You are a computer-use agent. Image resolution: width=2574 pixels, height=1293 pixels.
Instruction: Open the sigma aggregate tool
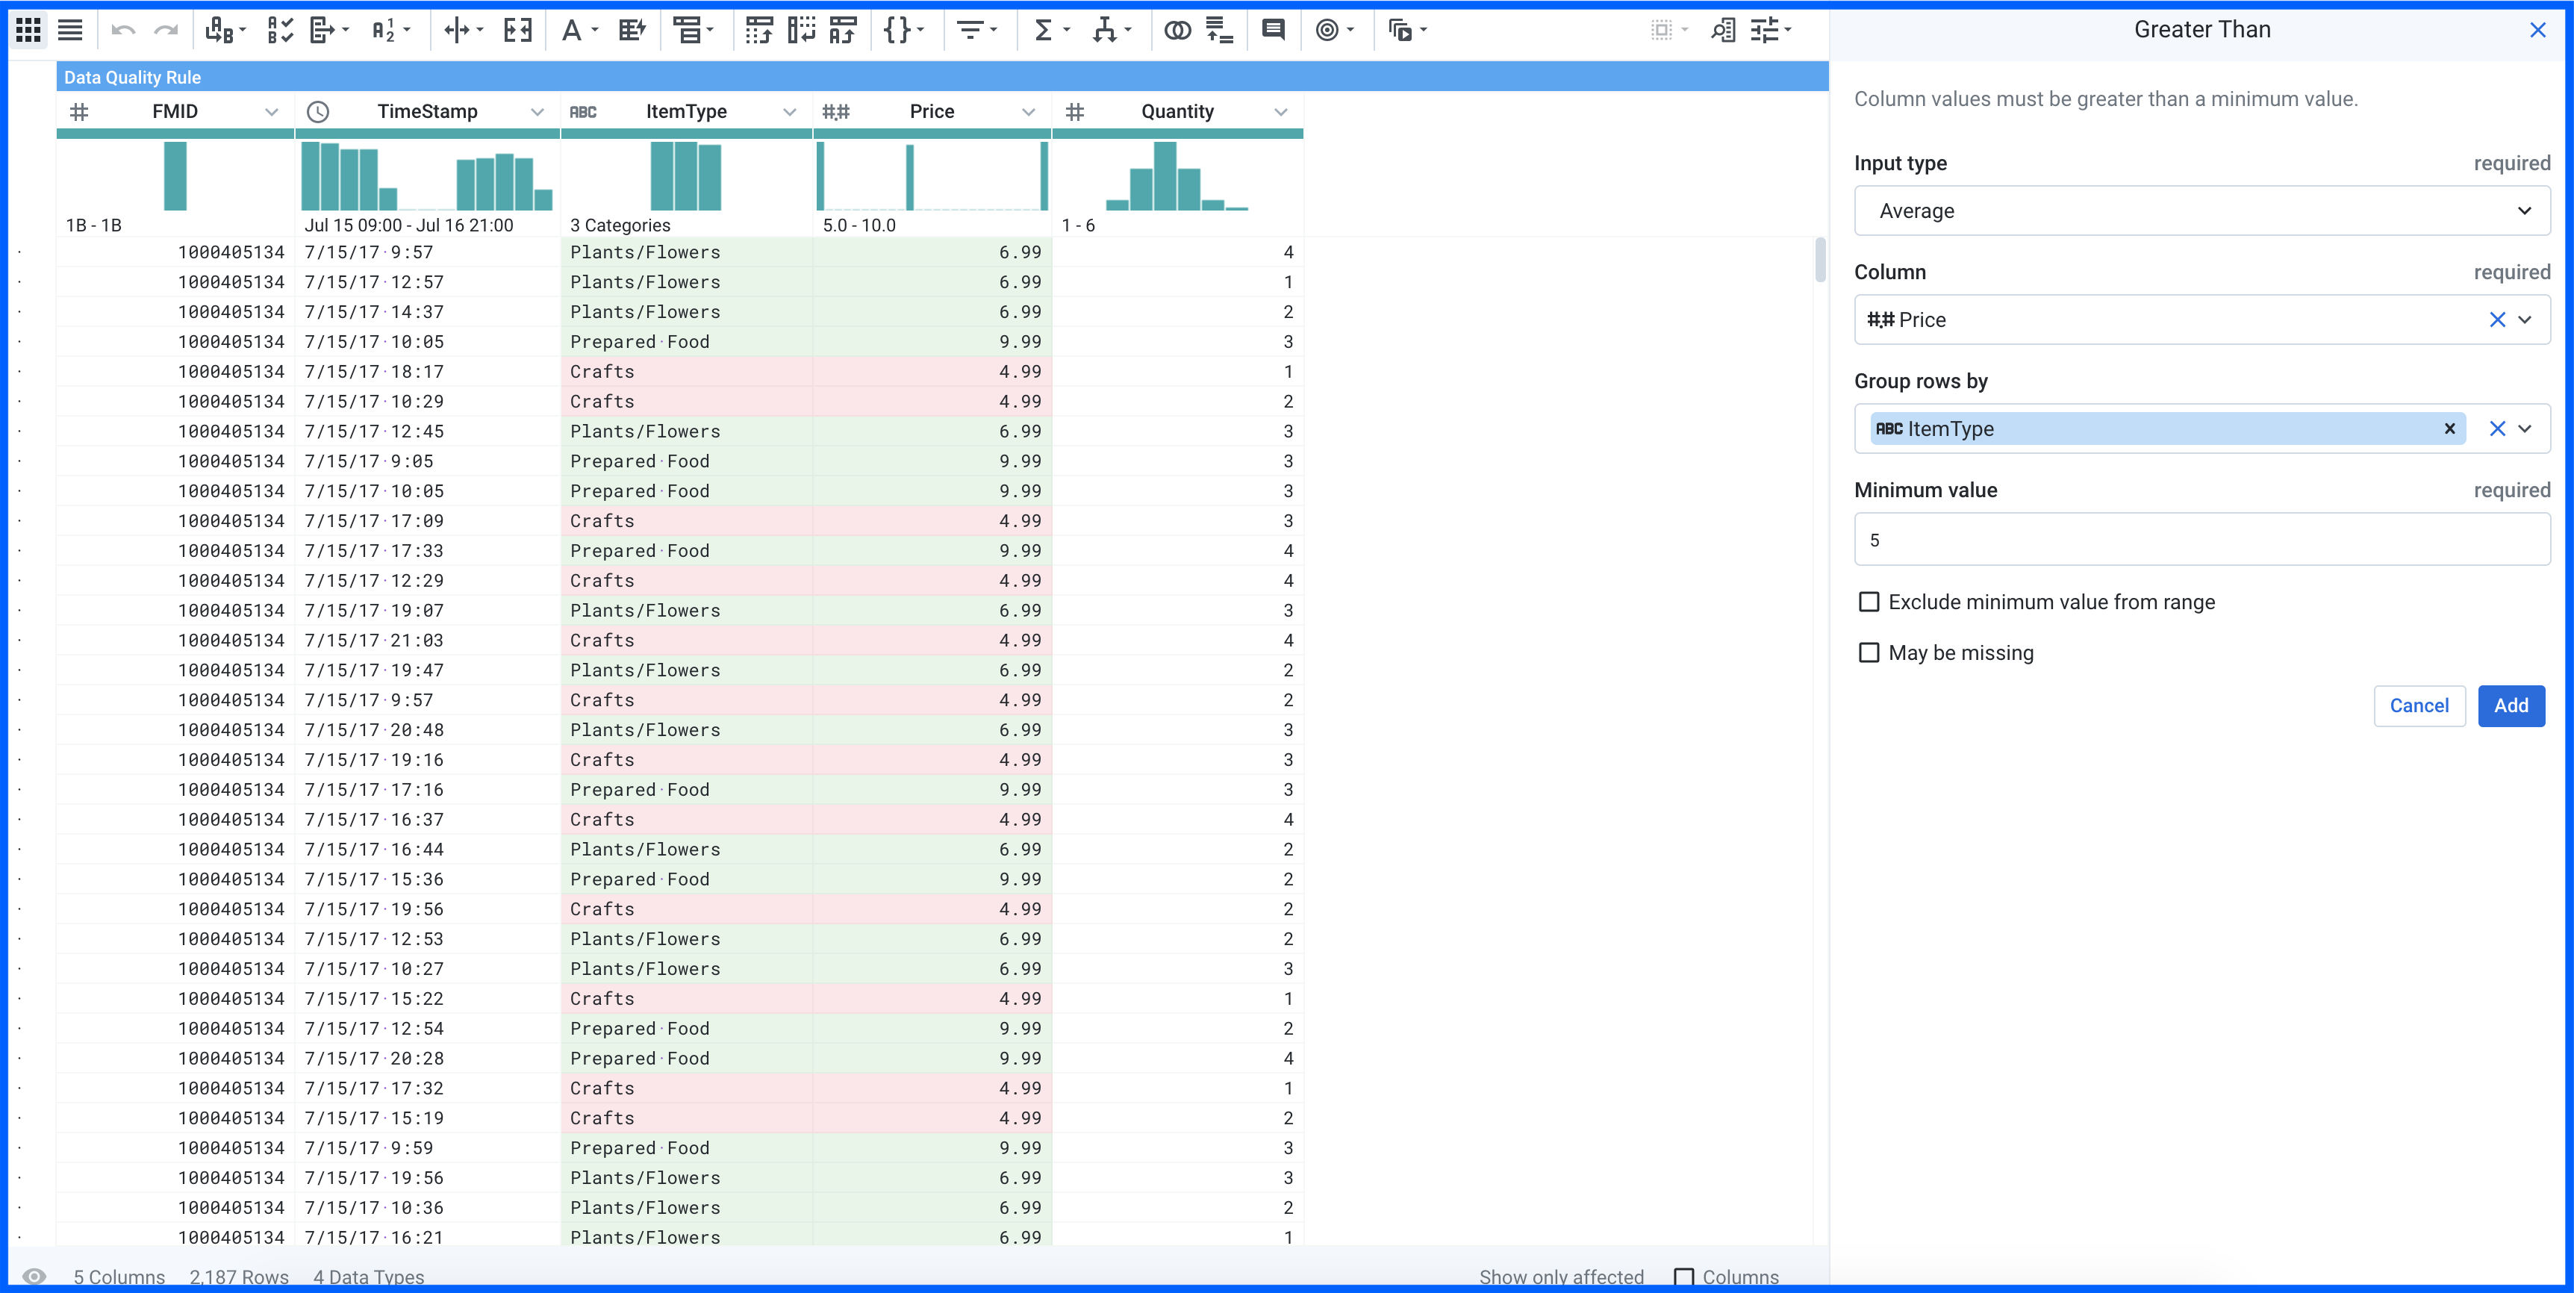pyautogui.click(x=1050, y=30)
